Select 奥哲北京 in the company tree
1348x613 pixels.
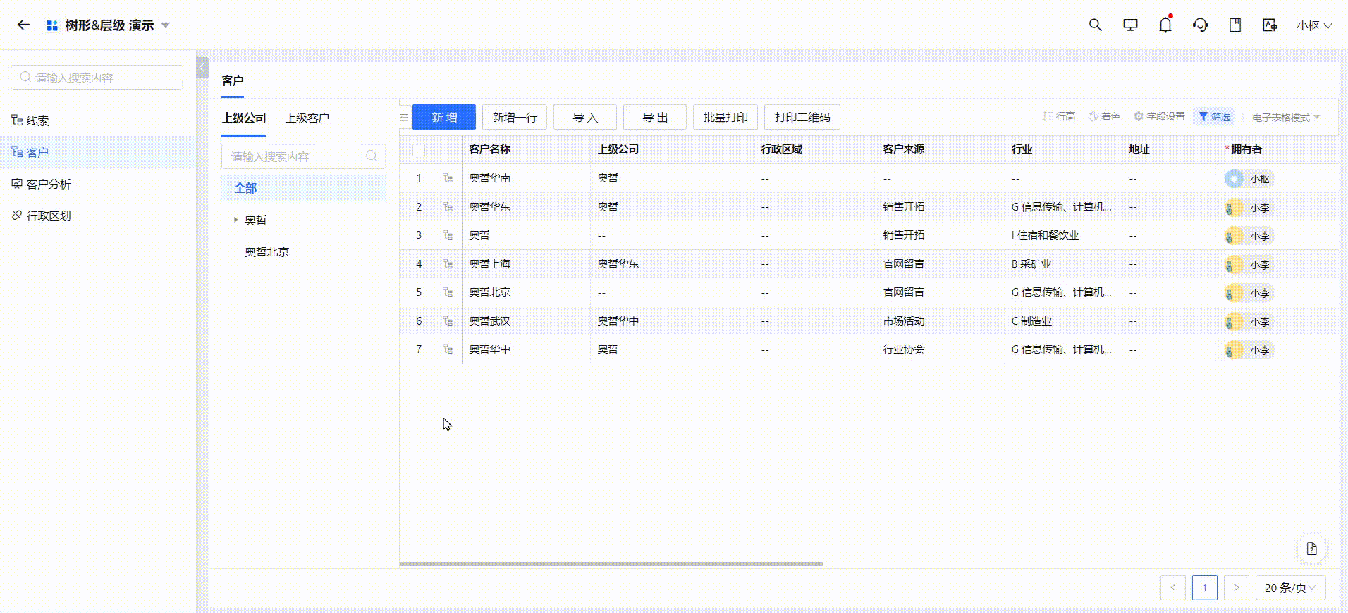pyautogui.click(x=266, y=252)
